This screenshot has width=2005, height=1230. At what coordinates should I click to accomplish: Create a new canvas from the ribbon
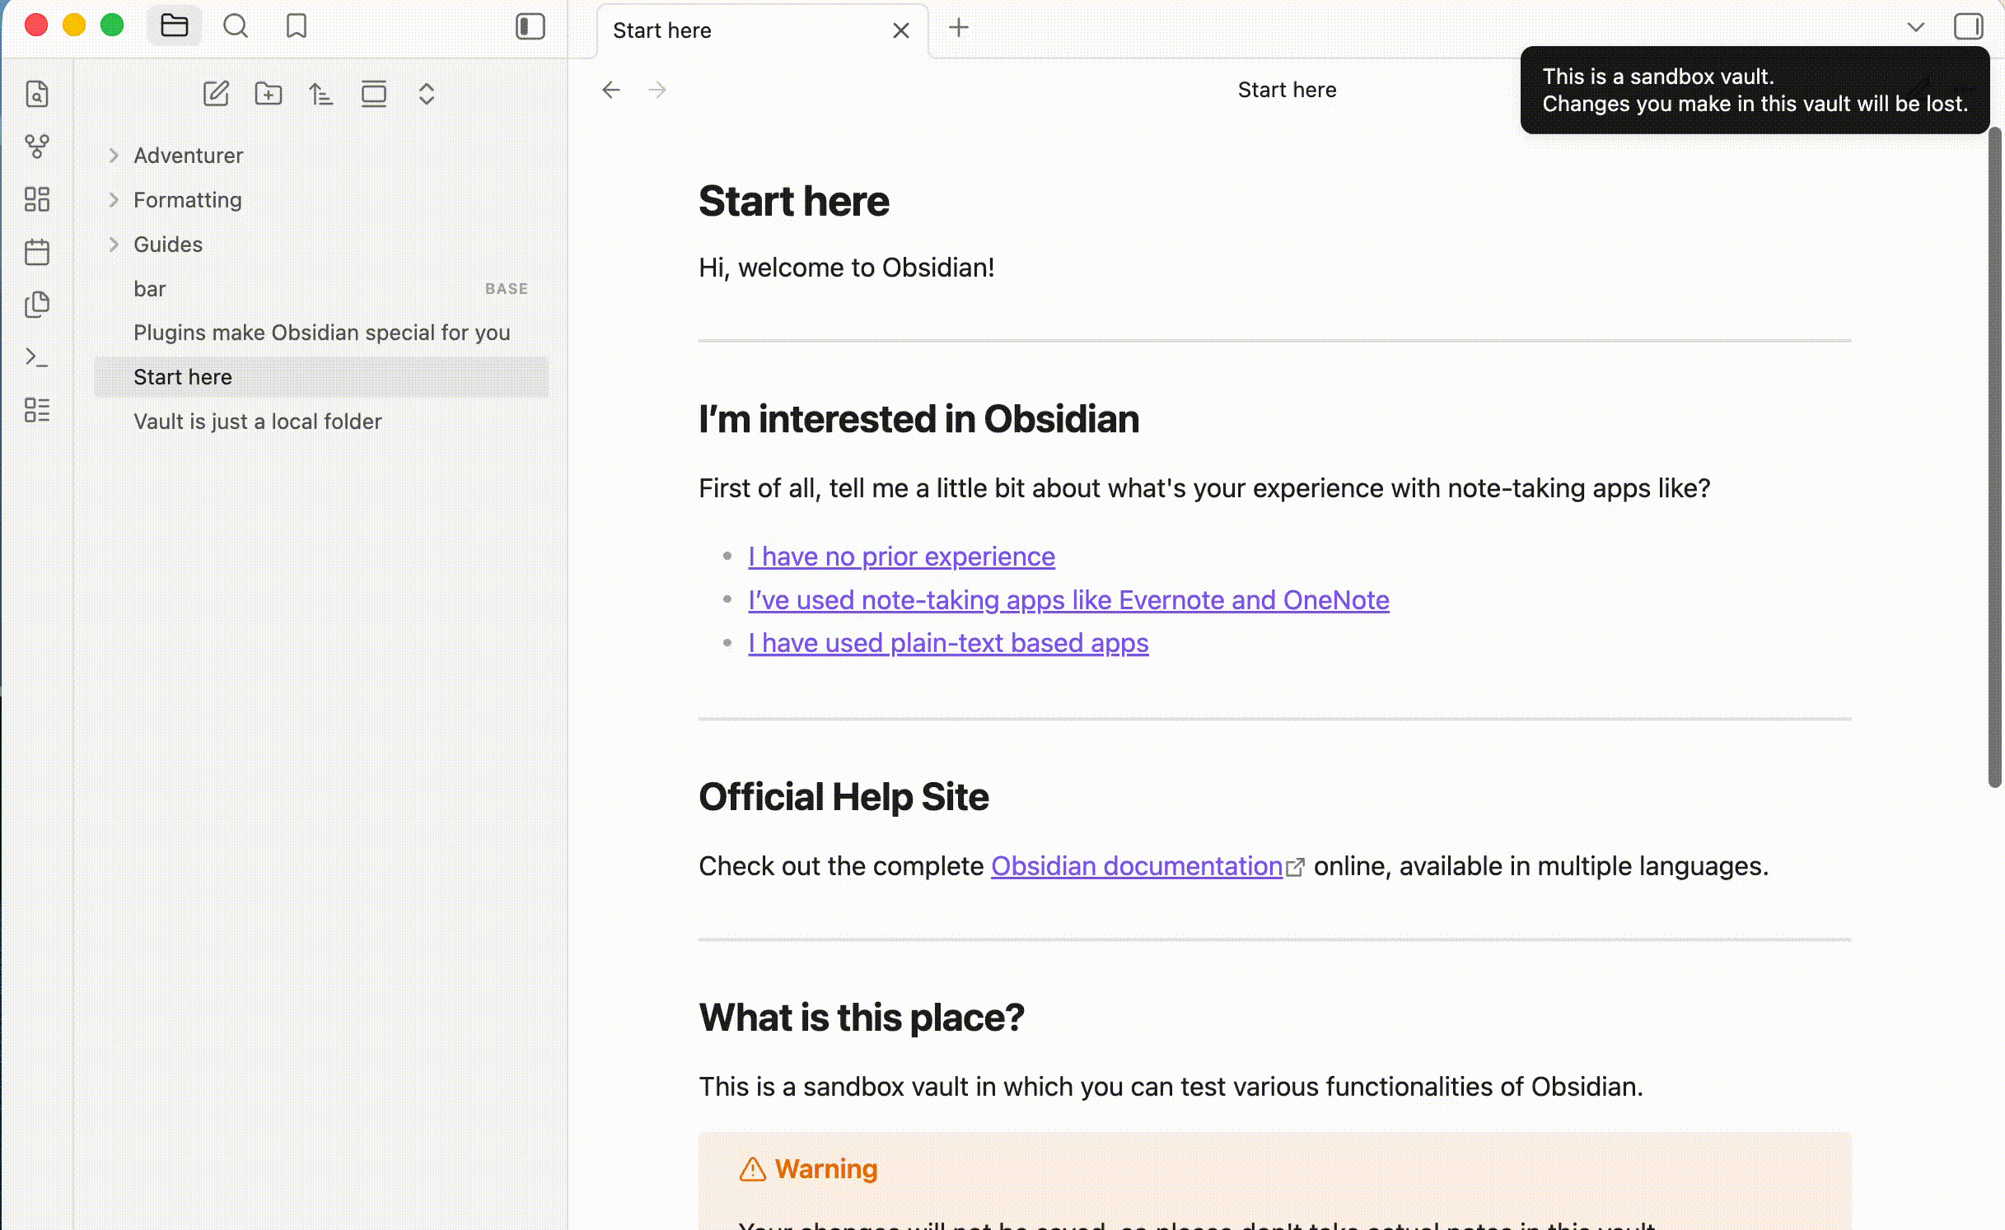pos(37,199)
